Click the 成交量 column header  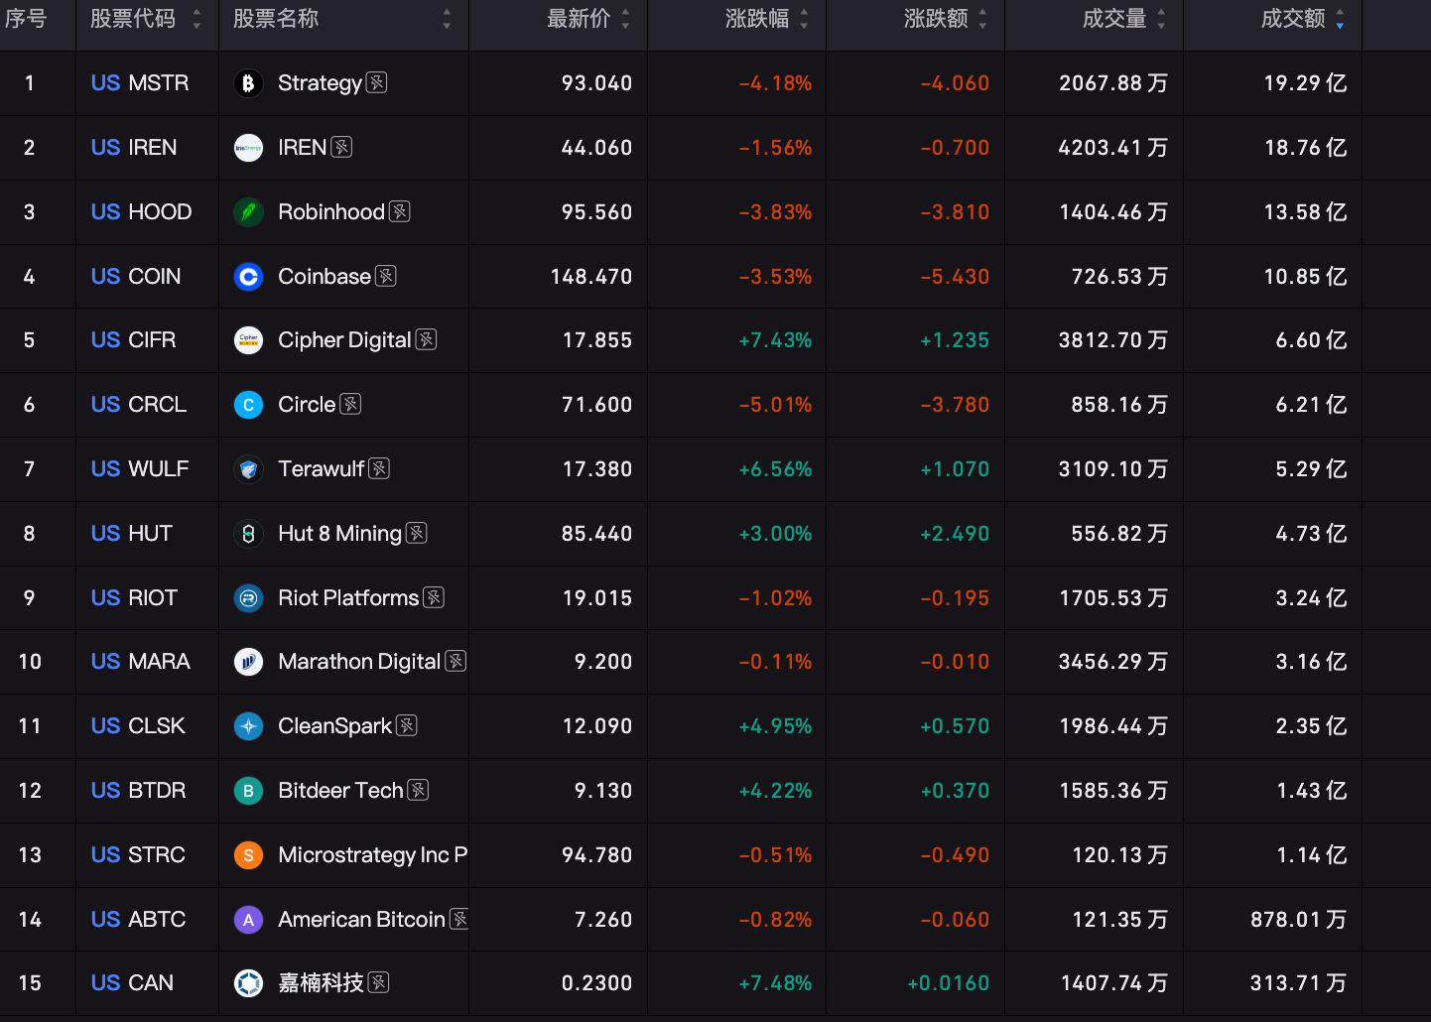click(1114, 19)
